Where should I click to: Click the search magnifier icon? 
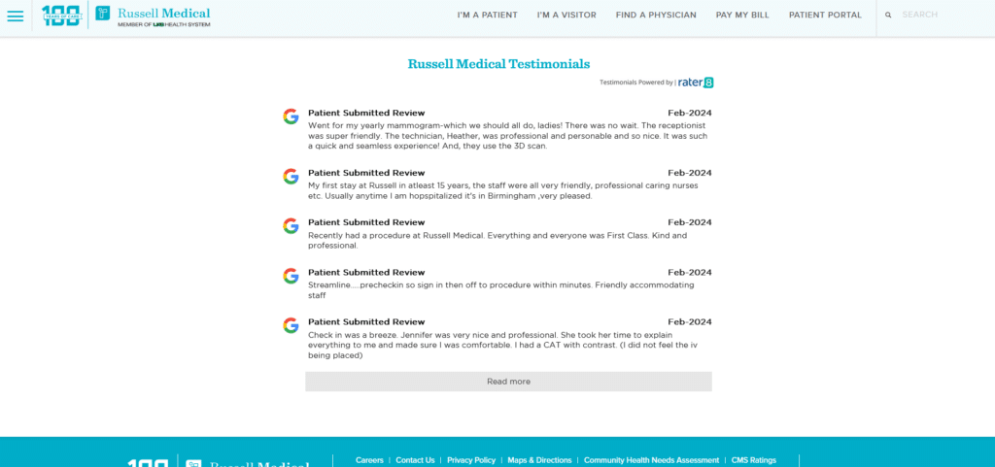(888, 15)
